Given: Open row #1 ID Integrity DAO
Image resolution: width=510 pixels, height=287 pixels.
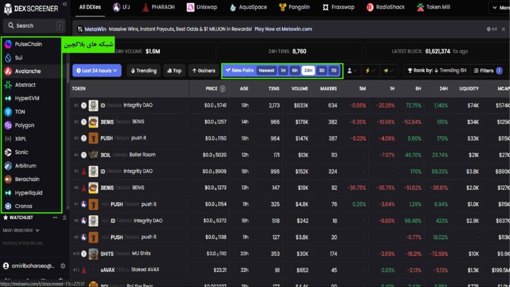Looking at the screenshot, I should coord(290,106).
